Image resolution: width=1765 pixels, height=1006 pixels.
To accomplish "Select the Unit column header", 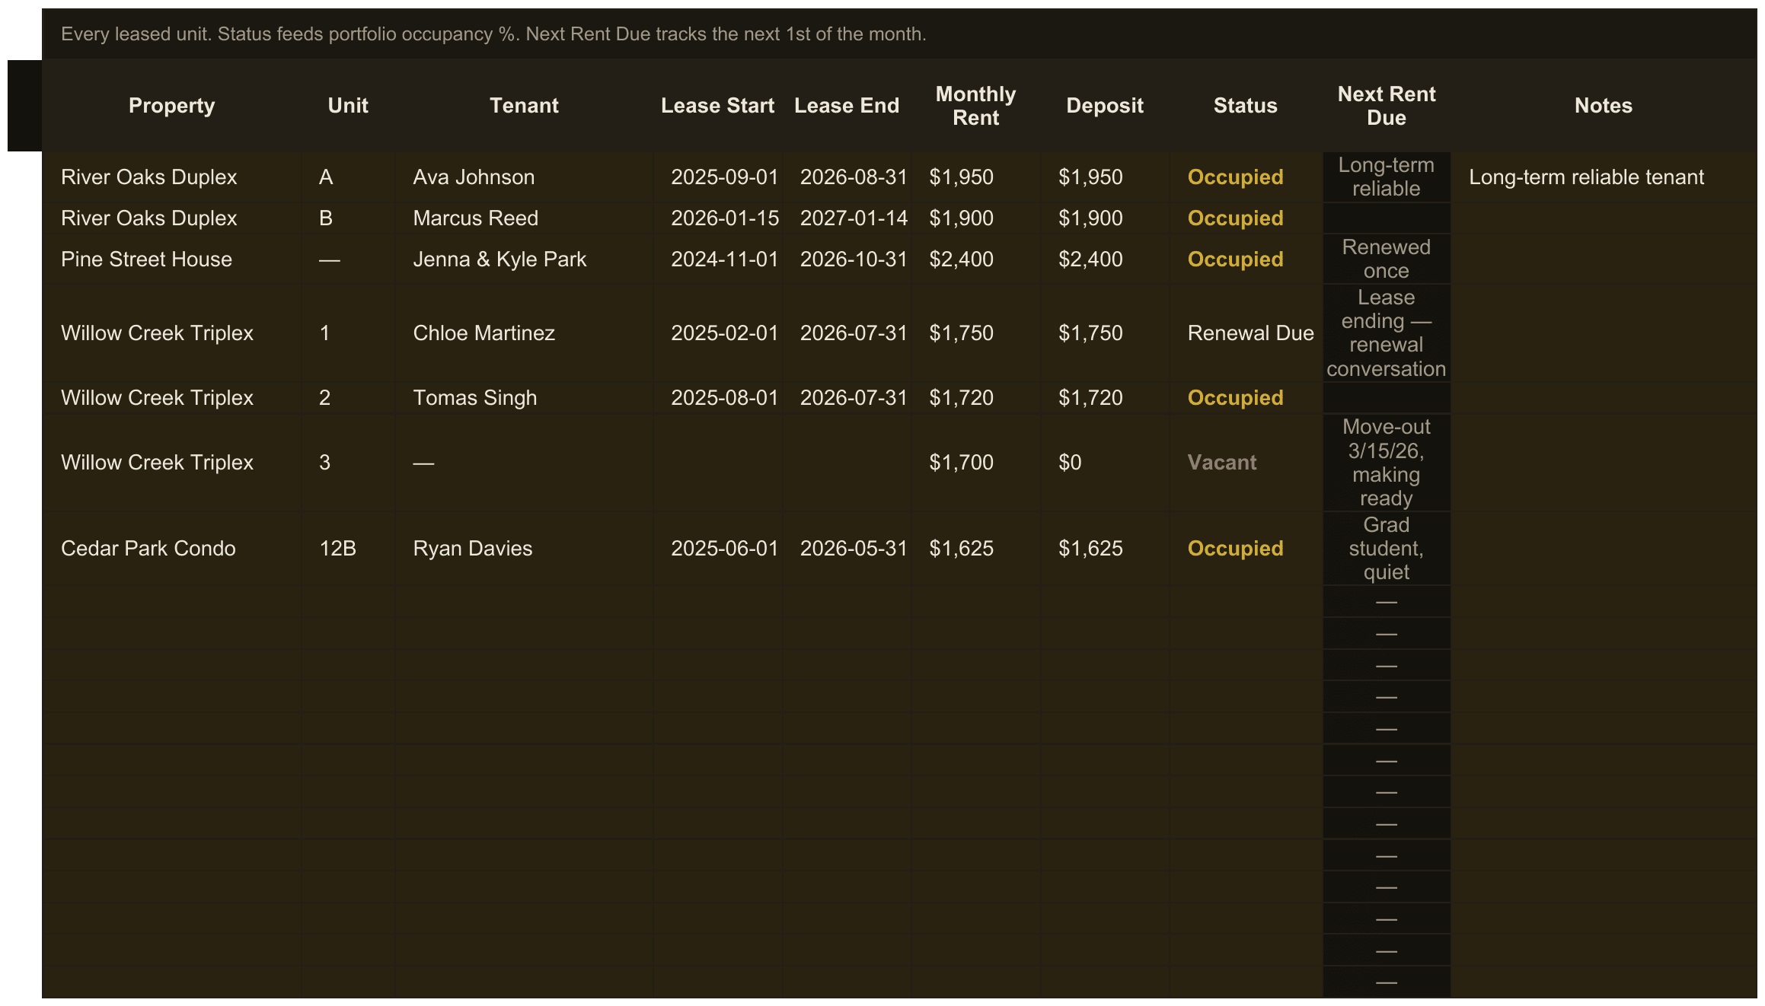I will click(348, 106).
